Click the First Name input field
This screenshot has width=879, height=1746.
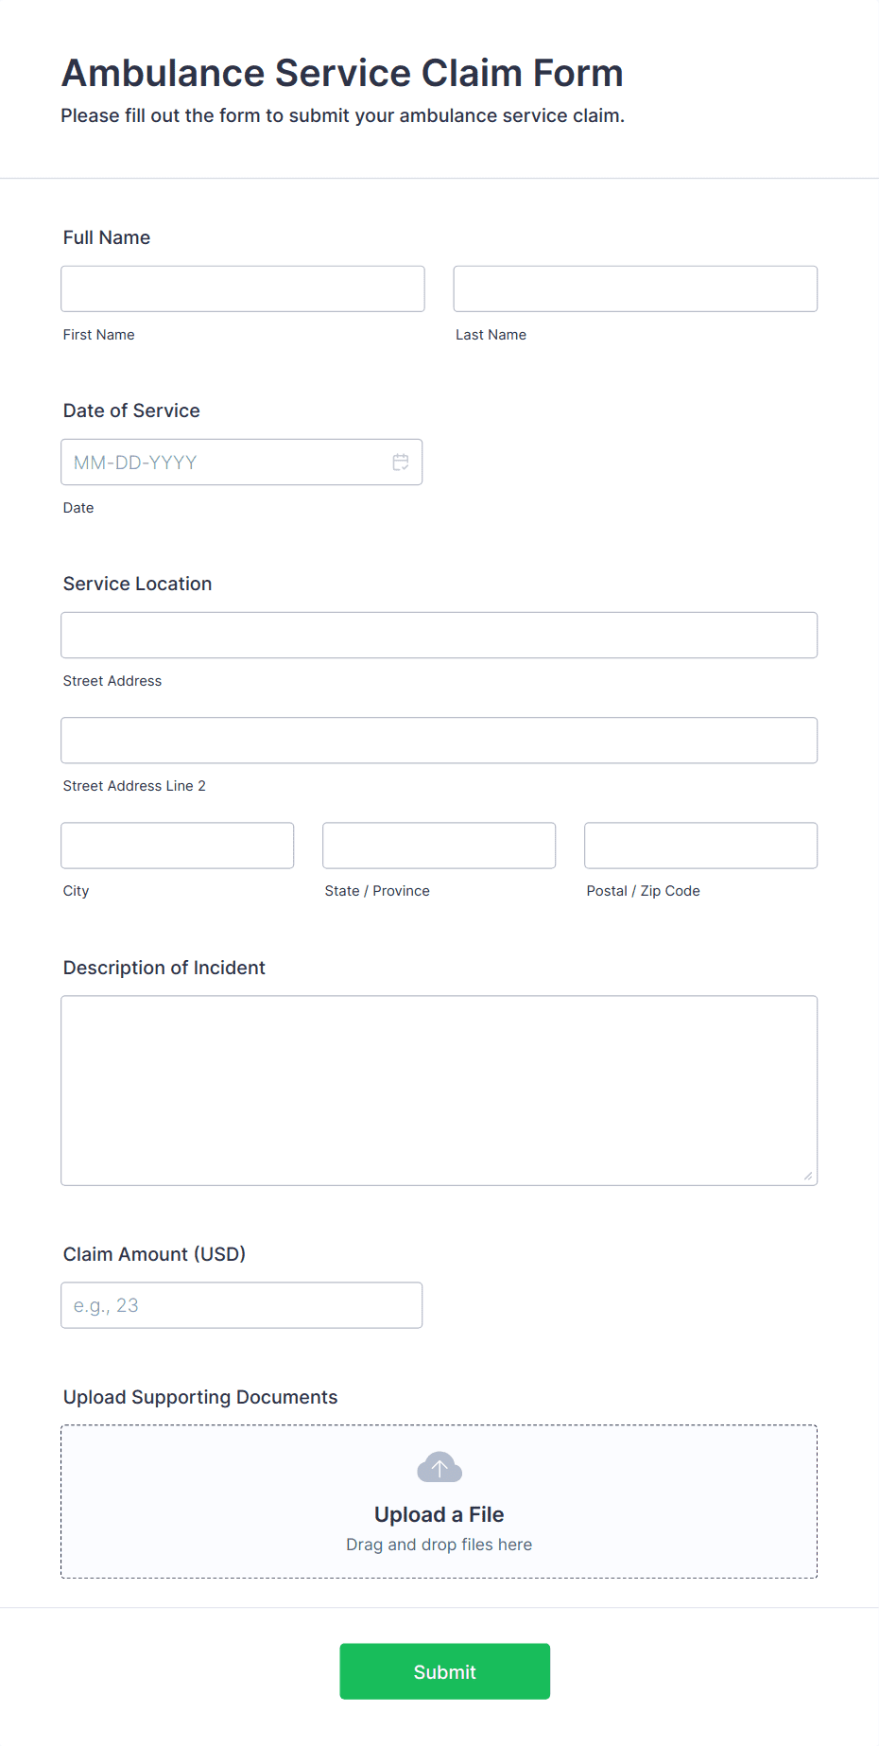click(x=243, y=288)
